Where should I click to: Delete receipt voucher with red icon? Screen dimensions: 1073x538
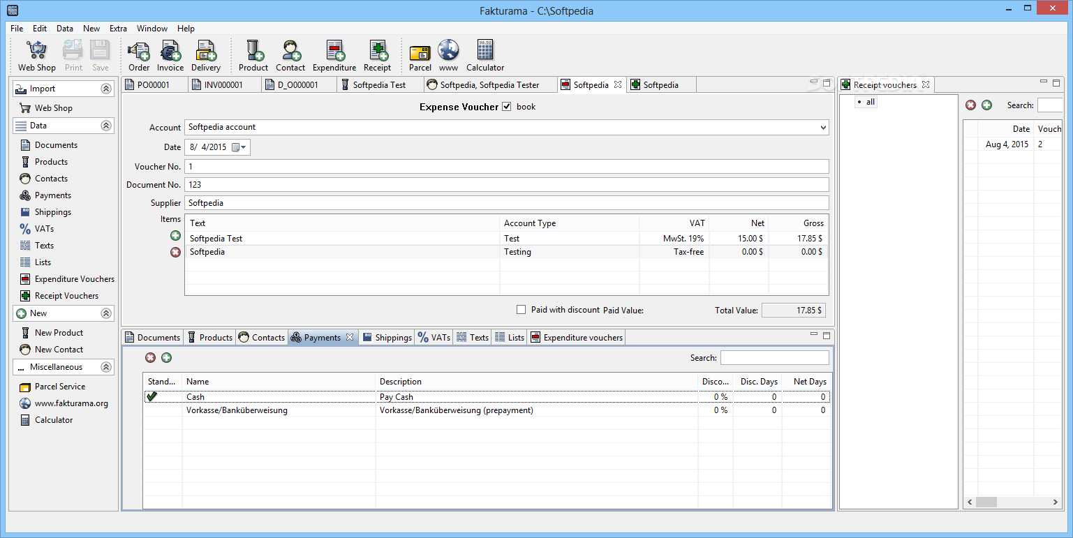pyautogui.click(x=970, y=105)
